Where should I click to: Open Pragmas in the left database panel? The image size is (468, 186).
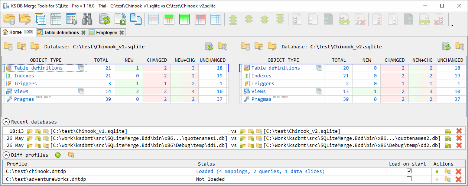24,99
